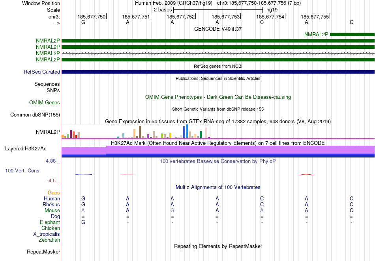Click the Common dbSNP(155) track label
Screen dimensions: 375x261
point(35,115)
